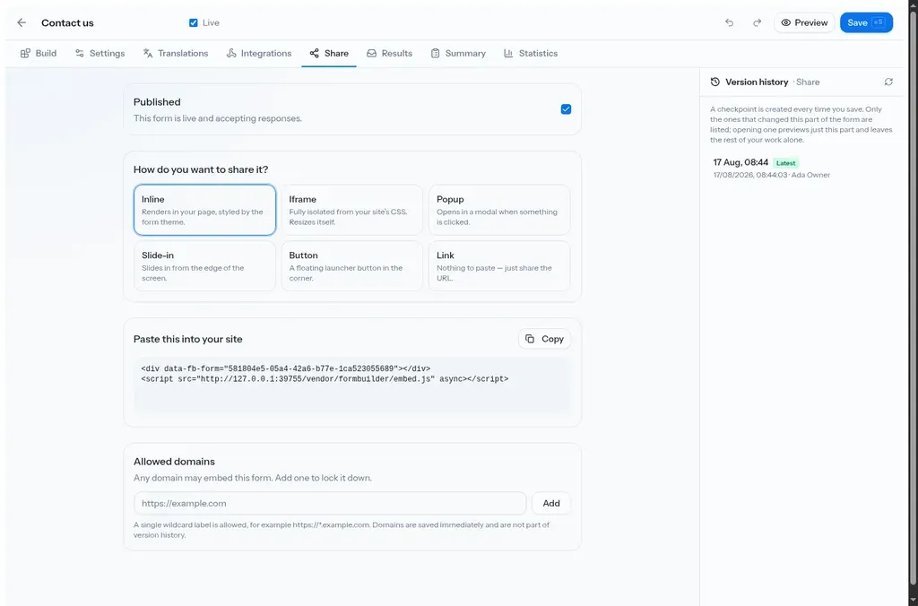Image resolution: width=918 pixels, height=606 pixels.
Task: Click the Results tab inbox icon
Action: (x=372, y=53)
